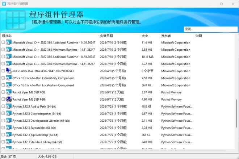Select the mstsc-4b0a31aa row name

click(43, 71)
